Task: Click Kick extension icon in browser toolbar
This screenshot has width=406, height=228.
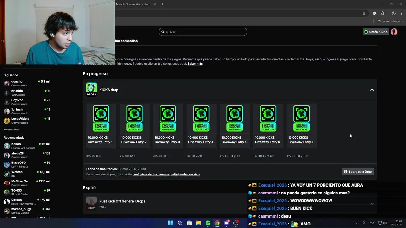Action: (375, 13)
